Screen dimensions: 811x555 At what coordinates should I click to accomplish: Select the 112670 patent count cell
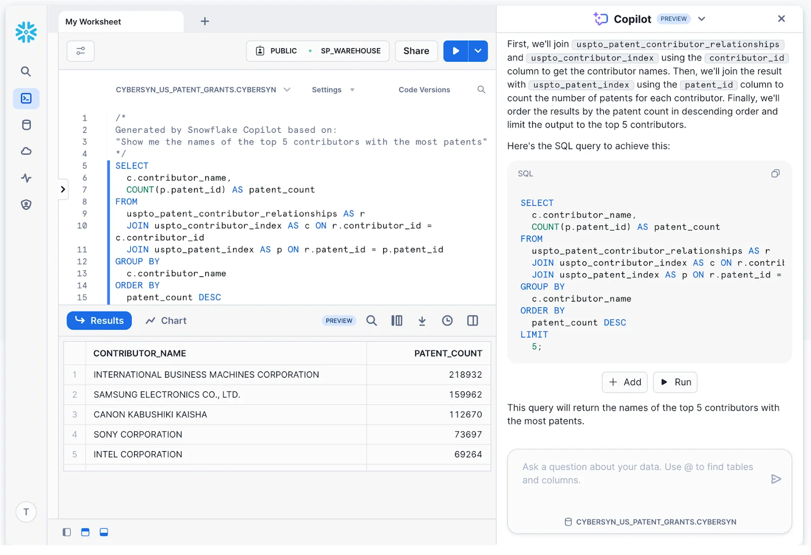coord(429,415)
